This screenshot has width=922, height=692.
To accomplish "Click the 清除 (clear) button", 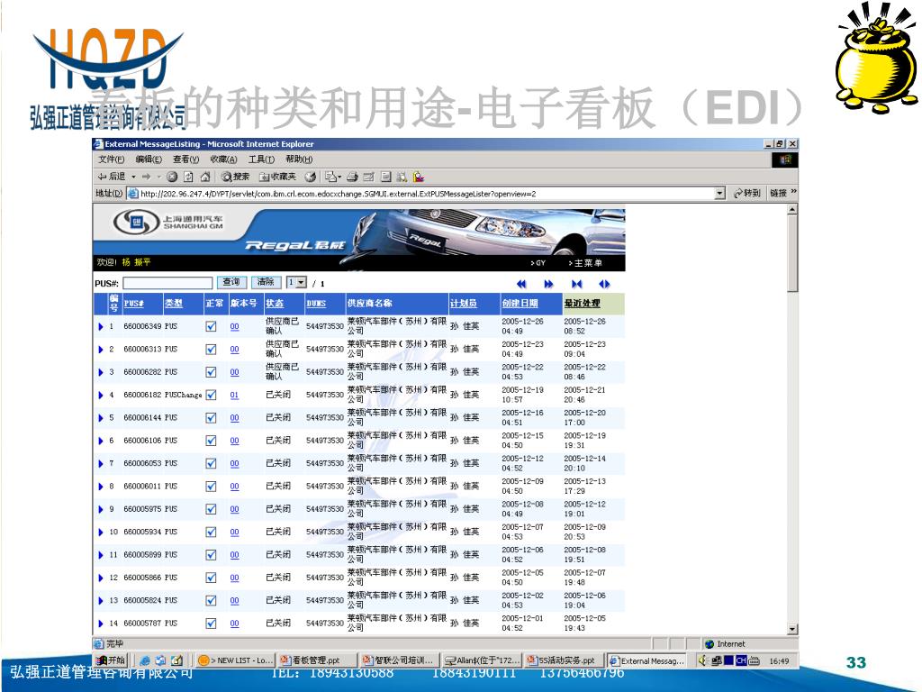I will [x=266, y=282].
